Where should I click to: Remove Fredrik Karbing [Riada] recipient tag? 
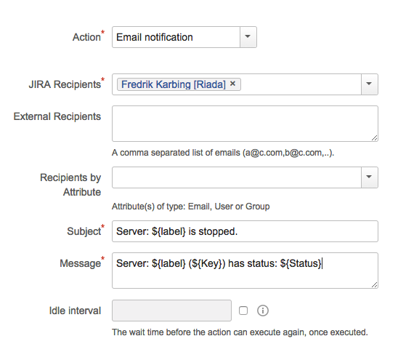click(232, 84)
